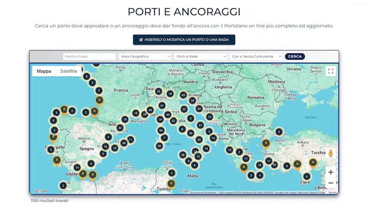The image size is (368, 210).
Task: Open the Porti e Rade dropdown
Action: (200, 57)
